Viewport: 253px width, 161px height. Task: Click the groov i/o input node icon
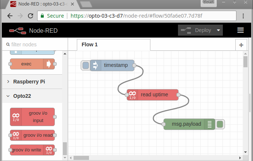coord(16,117)
